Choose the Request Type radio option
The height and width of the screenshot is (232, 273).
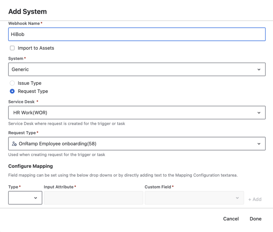(12, 91)
